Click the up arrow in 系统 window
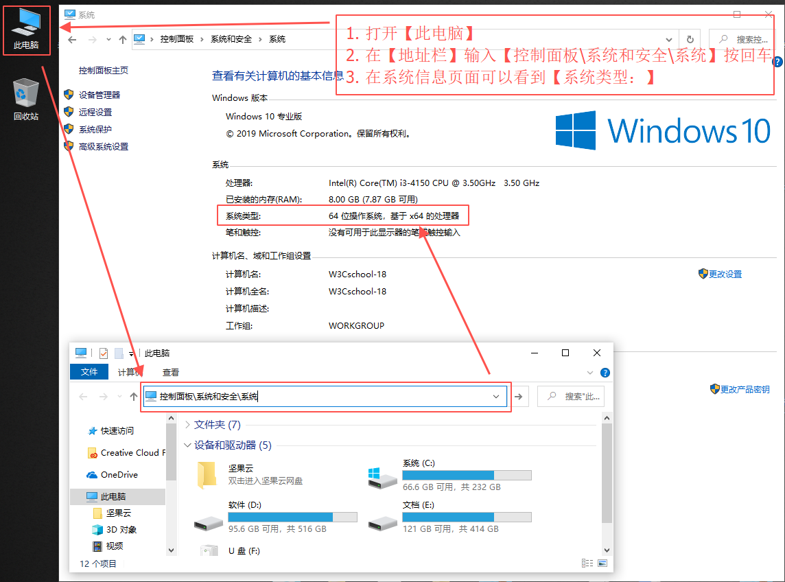 (123, 40)
